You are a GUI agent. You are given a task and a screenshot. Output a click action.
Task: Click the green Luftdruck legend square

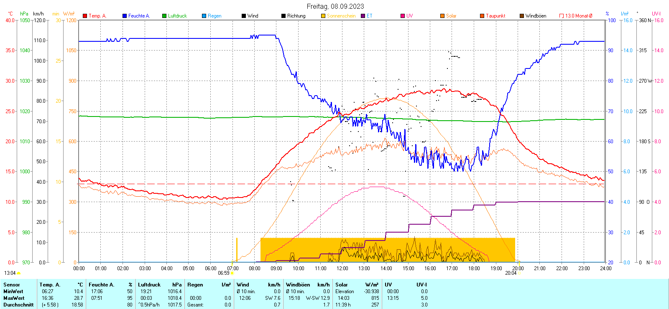tap(164, 16)
